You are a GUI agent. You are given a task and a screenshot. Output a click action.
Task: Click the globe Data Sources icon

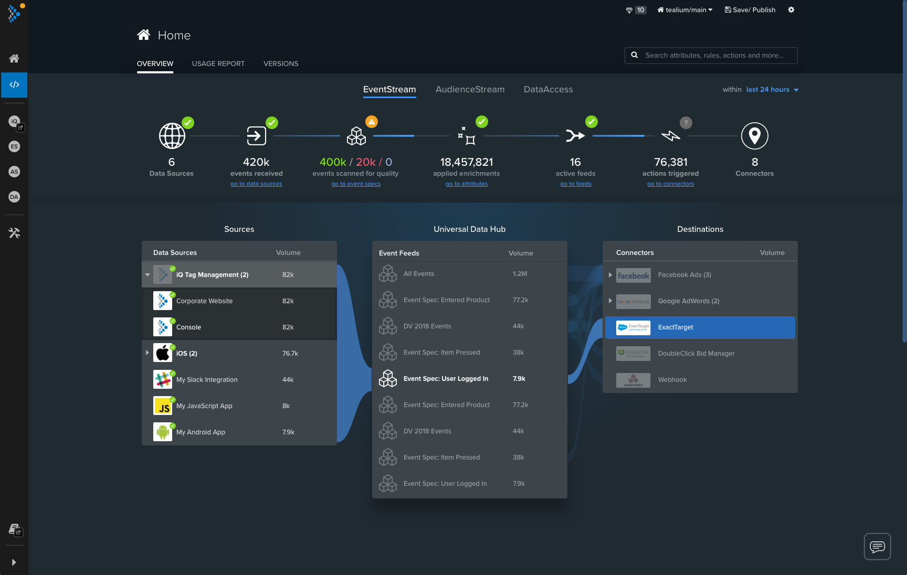(172, 136)
